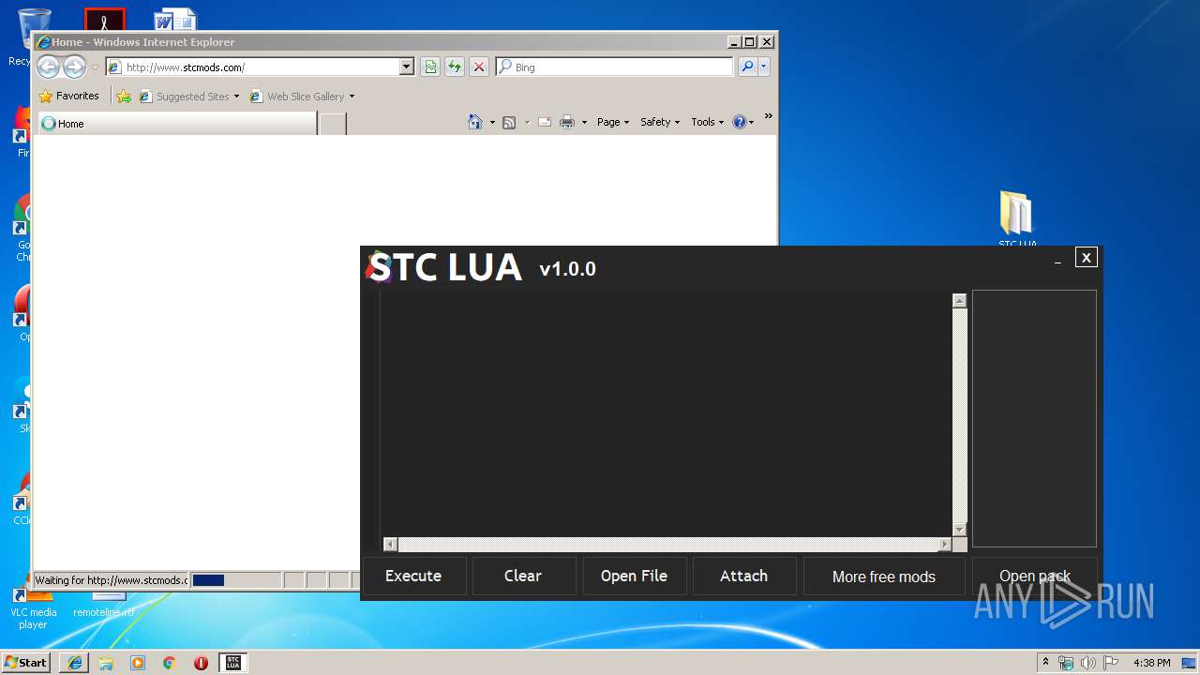Click the volume speaker tray icon
The image size is (1200, 675).
click(x=1088, y=663)
